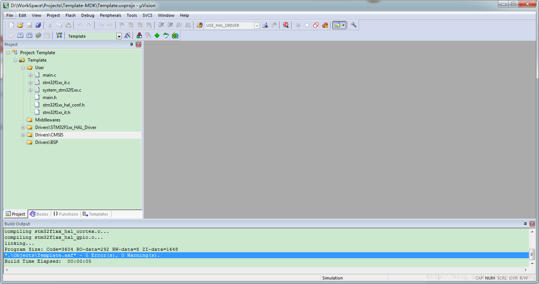Image resolution: width=539 pixels, height=284 pixels.
Task: Open Find in Files
Action: [200, 25]
